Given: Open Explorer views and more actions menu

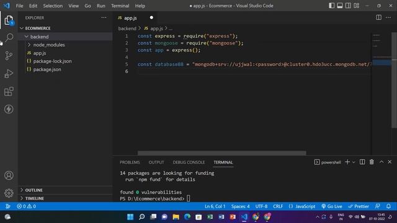Looking at the screenshot, I should [104, 17].
